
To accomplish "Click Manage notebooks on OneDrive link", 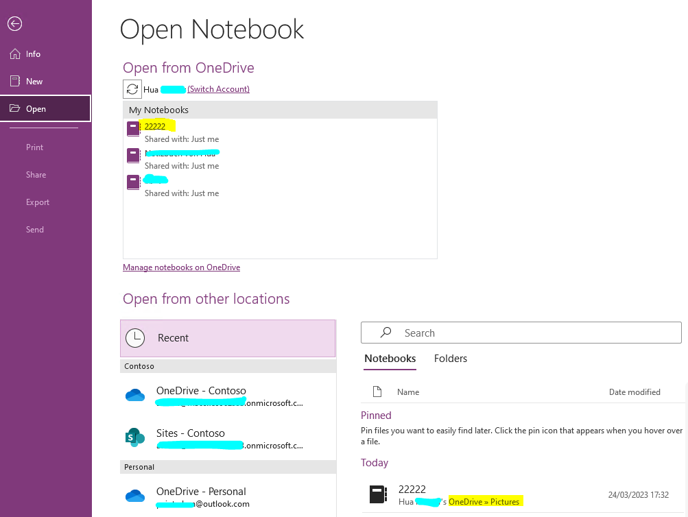I will [x=181, y=267].
